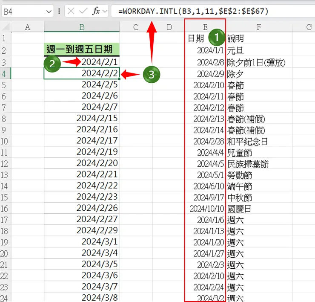Open the Insert Function fx button
This screenshot has height=302, width=315.
pyautogui.click(x=96, y=11)
